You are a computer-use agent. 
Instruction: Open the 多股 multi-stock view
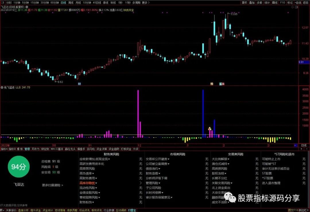pyautogui.click(x=259, y=3)
